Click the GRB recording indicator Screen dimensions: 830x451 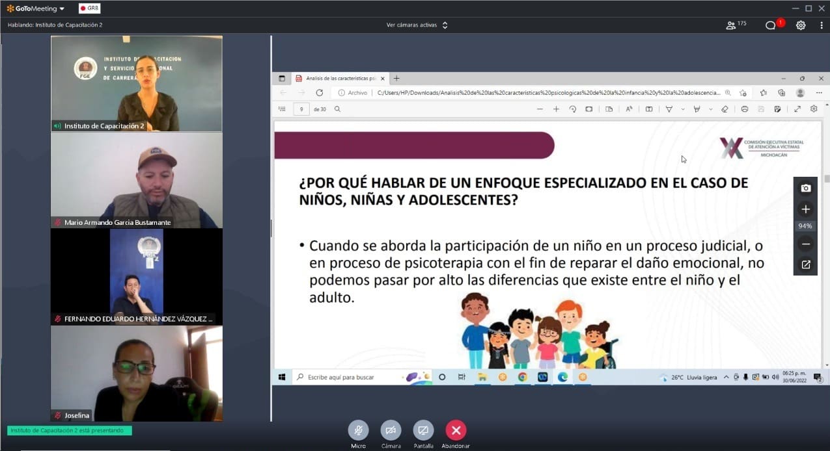pos(89,8)
